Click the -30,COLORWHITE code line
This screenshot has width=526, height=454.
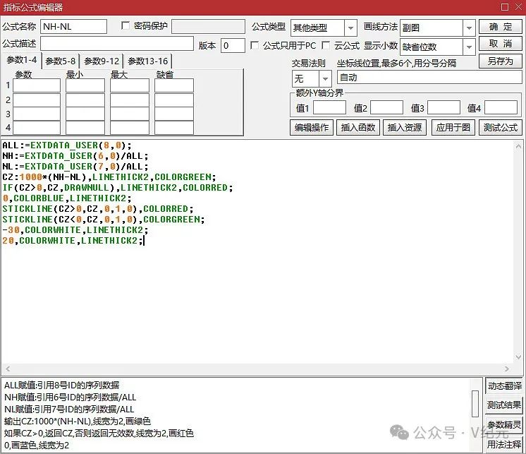[75, 230]
